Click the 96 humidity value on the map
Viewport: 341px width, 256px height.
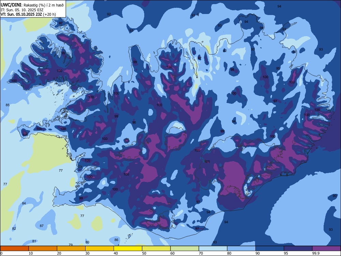134,122
